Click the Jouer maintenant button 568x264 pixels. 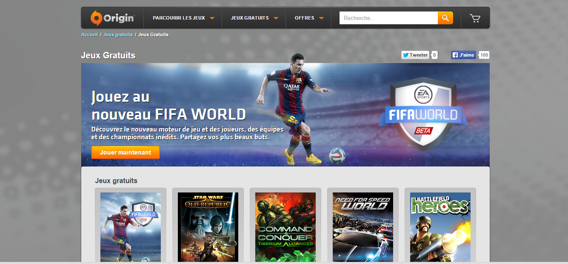click(126, 152)
